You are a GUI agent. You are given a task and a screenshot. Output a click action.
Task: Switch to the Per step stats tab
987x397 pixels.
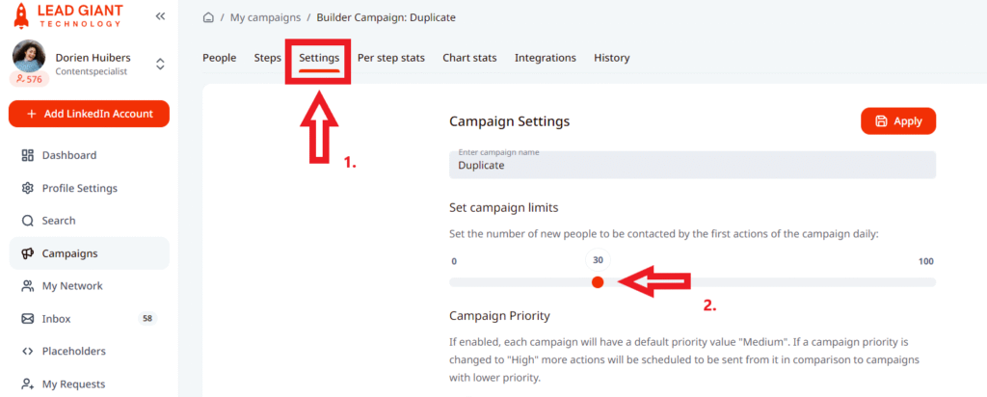(x=390, y=58)
